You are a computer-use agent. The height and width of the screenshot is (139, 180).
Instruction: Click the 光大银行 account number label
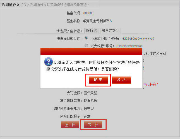(116, 46)
